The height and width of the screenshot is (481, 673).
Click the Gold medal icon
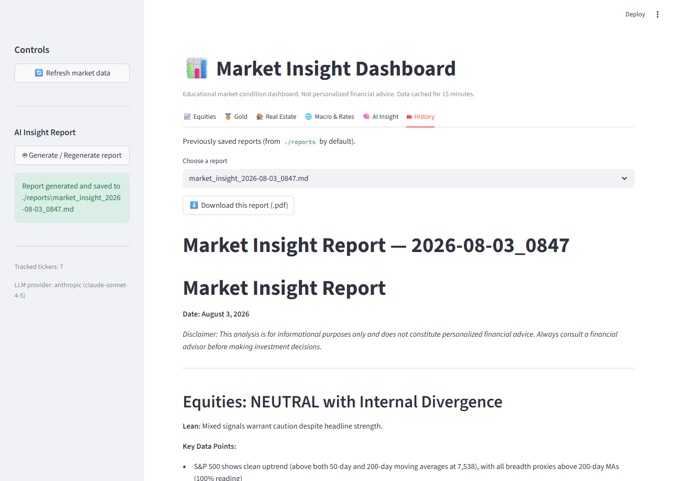[x=228, y=117]
